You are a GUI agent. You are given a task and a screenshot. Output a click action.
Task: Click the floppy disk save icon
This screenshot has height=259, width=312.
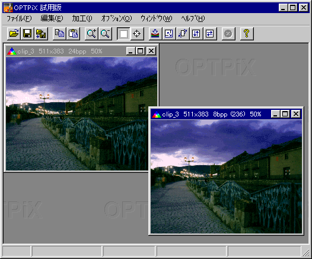pos(27,33)
